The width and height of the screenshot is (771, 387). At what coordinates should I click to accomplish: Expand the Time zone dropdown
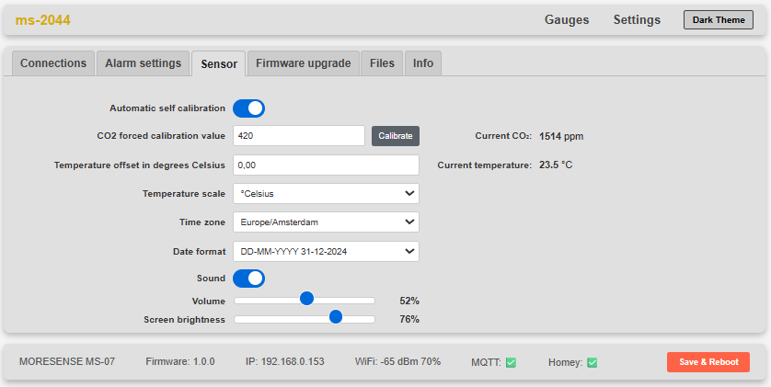point(326,222)
